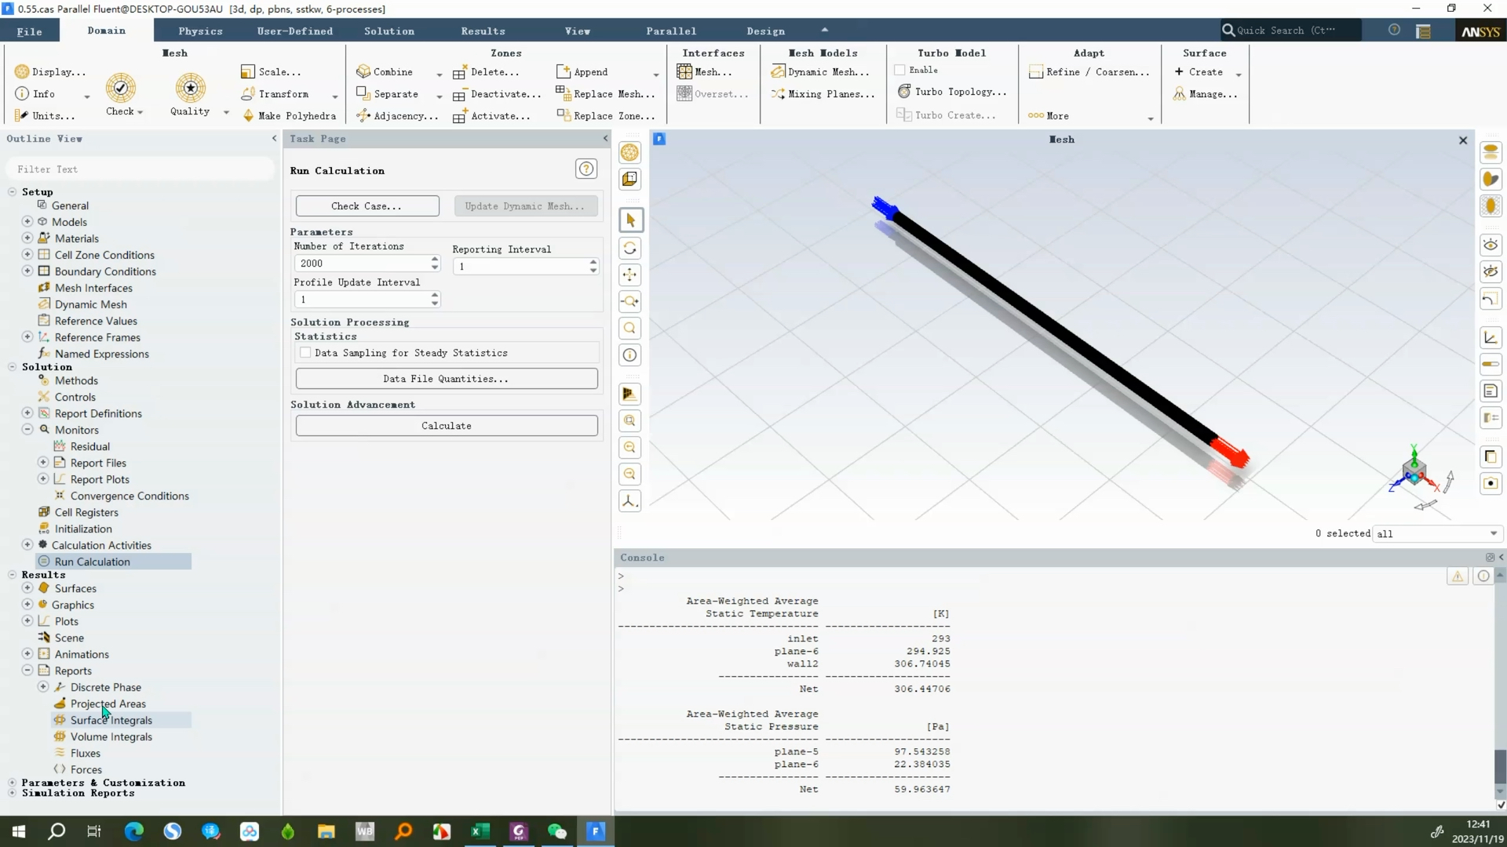The image size is (1507, 847).
Task: Expand the Calculation Activities tree item
Action: (x=27, y=545)
